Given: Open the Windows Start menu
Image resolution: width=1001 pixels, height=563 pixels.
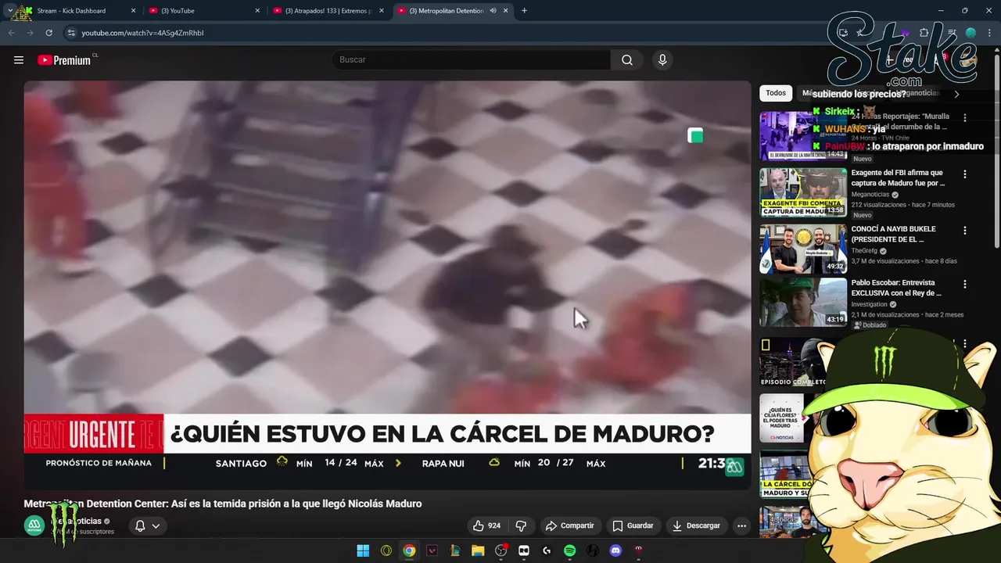Looking at the screenshot, I should click(363, 550).
